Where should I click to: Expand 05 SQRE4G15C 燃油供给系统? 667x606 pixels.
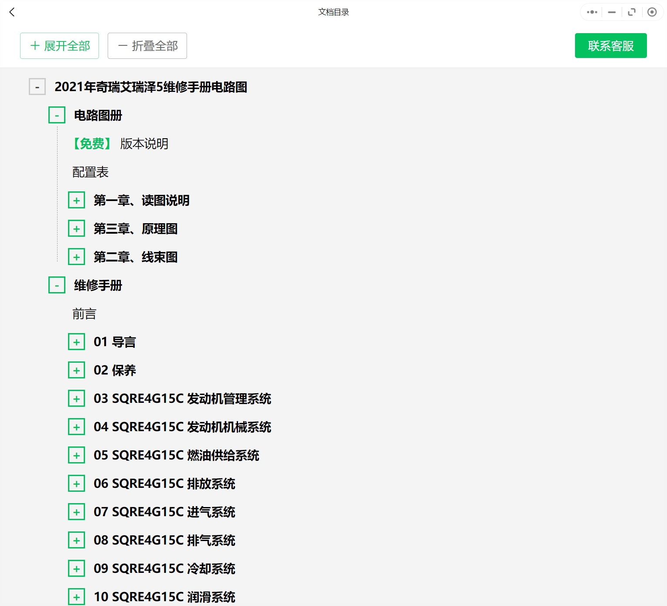76,456
